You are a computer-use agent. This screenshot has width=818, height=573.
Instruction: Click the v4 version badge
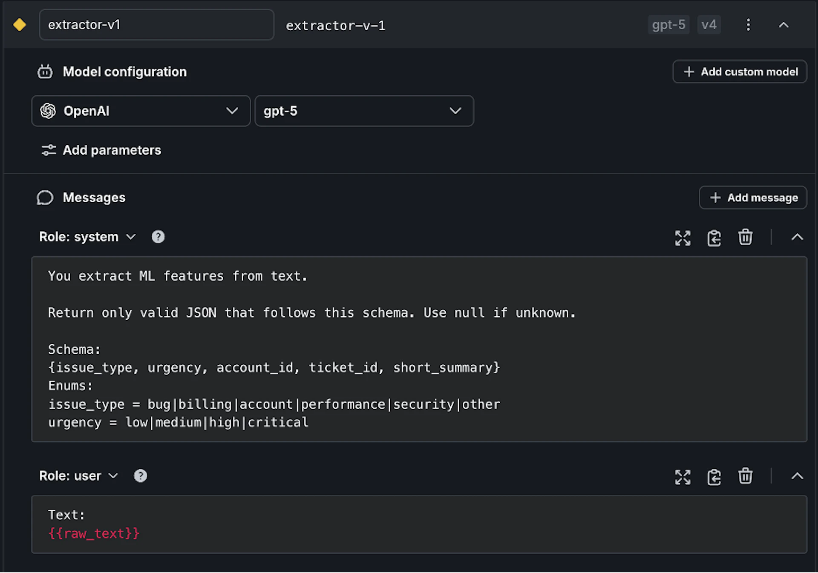pyautogui.click(x=709, y=25)
